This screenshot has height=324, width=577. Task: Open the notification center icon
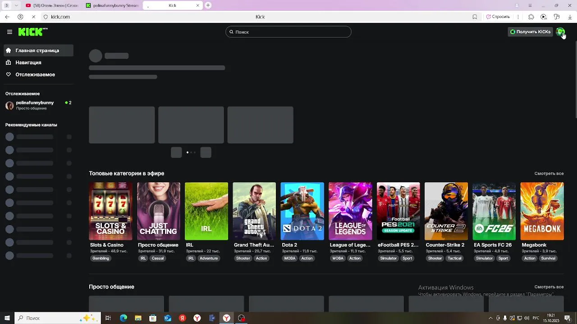pyautogui.click(x=568, y=318)
